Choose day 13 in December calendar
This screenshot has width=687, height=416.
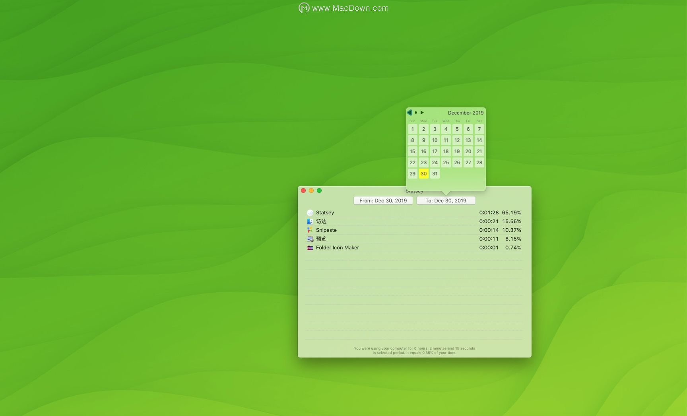click(x=468, y=140)
